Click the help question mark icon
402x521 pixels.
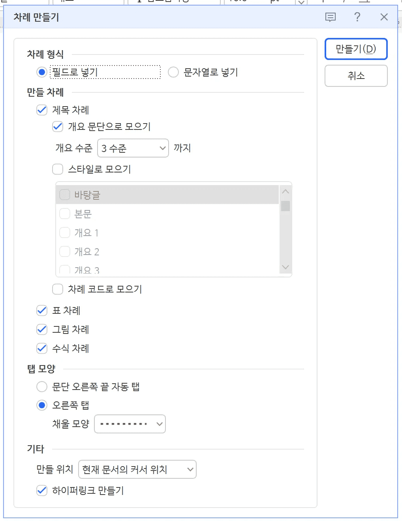pyautogui.click(x=357, y=17)
